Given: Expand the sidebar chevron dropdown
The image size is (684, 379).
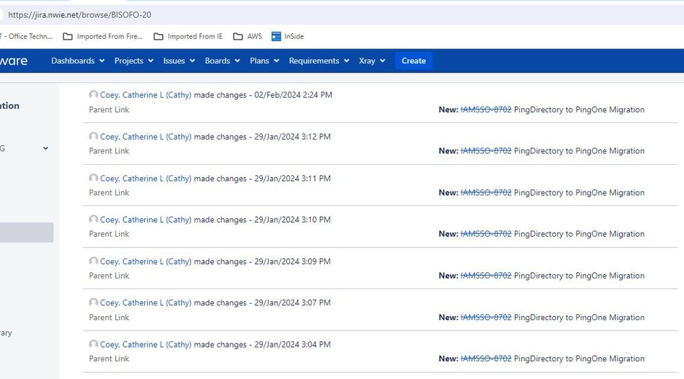Looking at the screenshot, I should pos(46,148).
